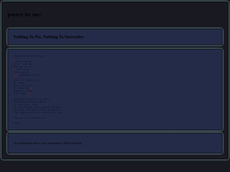Click the date code below the poem
Screen dimensions: 230x172
click(17, 123)
